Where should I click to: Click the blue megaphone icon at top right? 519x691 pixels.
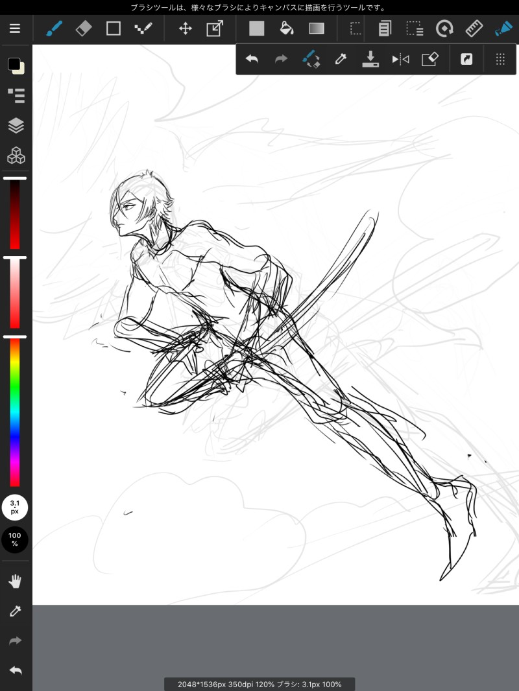click(503, 29)
